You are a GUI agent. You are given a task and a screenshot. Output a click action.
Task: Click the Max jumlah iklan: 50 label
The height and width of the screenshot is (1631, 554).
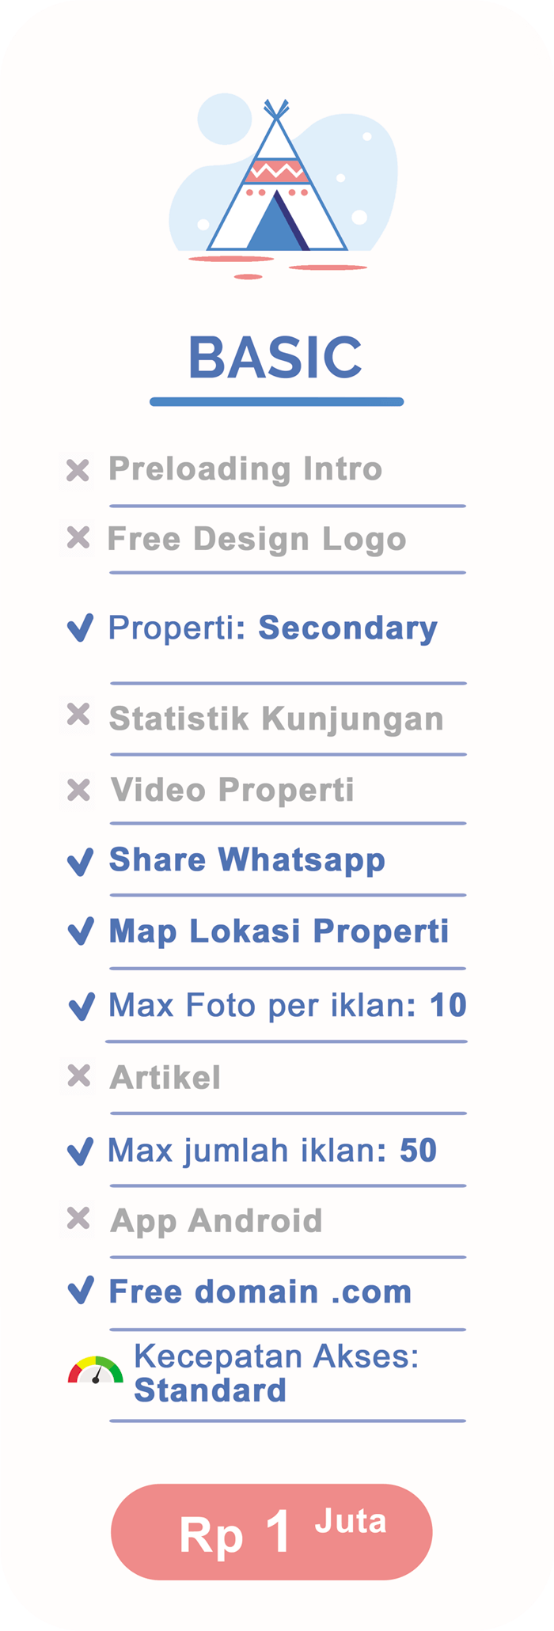pyautogui.click(x=271, y=1151)
